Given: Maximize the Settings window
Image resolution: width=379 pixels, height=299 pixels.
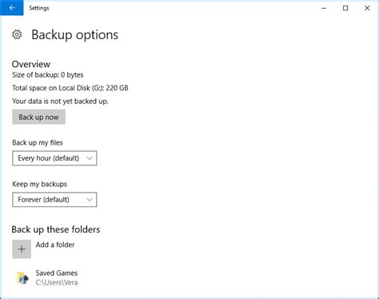Looking at the screenshot, I should pos(345,8).
